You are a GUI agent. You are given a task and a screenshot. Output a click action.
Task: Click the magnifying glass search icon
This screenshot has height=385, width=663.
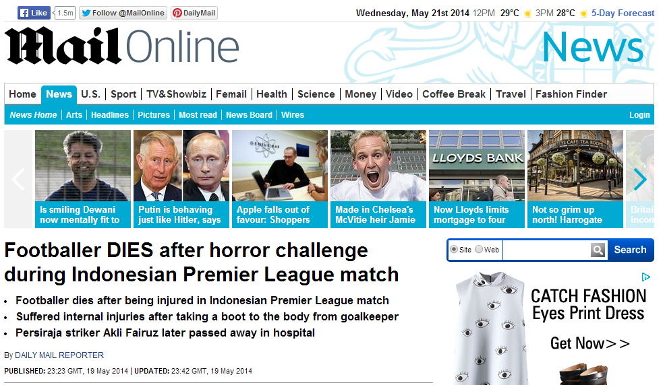pyautogui.click(x=598, y=250)
